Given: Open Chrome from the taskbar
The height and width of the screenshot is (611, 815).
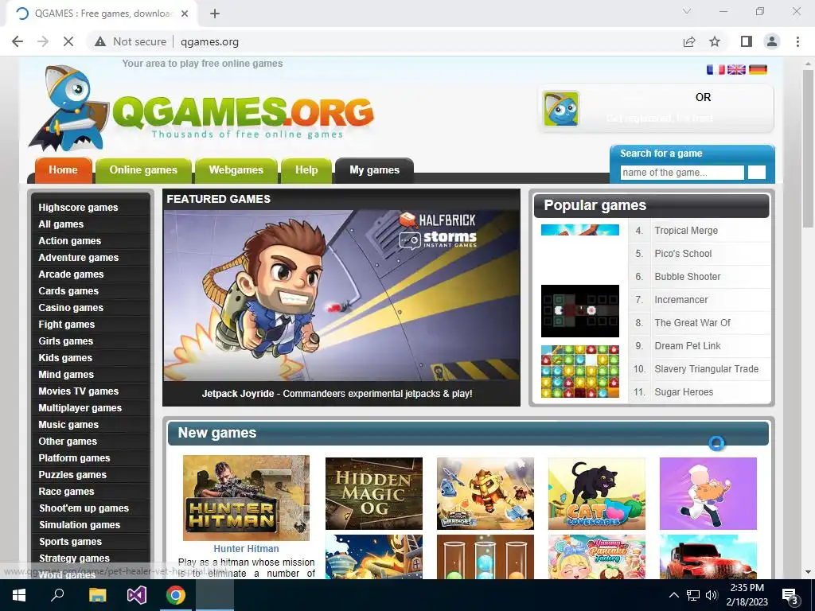Looking at the screenshot, I should tap(176, 595).
